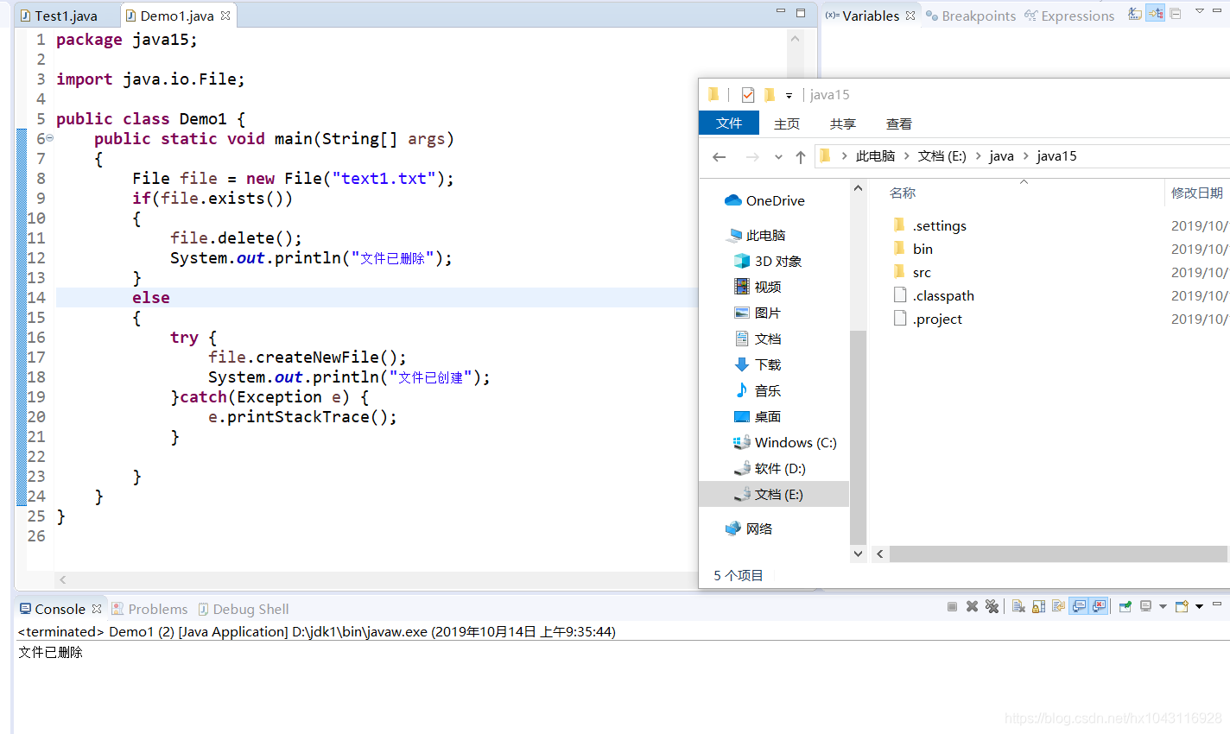Click the Explorer Forward arrow
Viewport: 1230px width, 734px height.
coord(752,156)
